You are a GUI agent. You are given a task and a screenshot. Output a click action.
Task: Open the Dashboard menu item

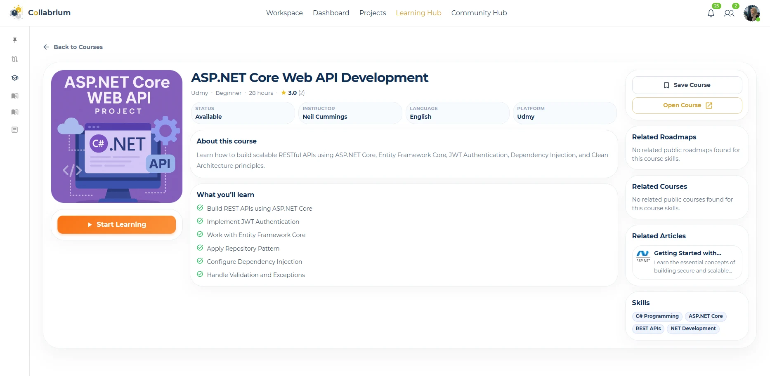point(331,13)
